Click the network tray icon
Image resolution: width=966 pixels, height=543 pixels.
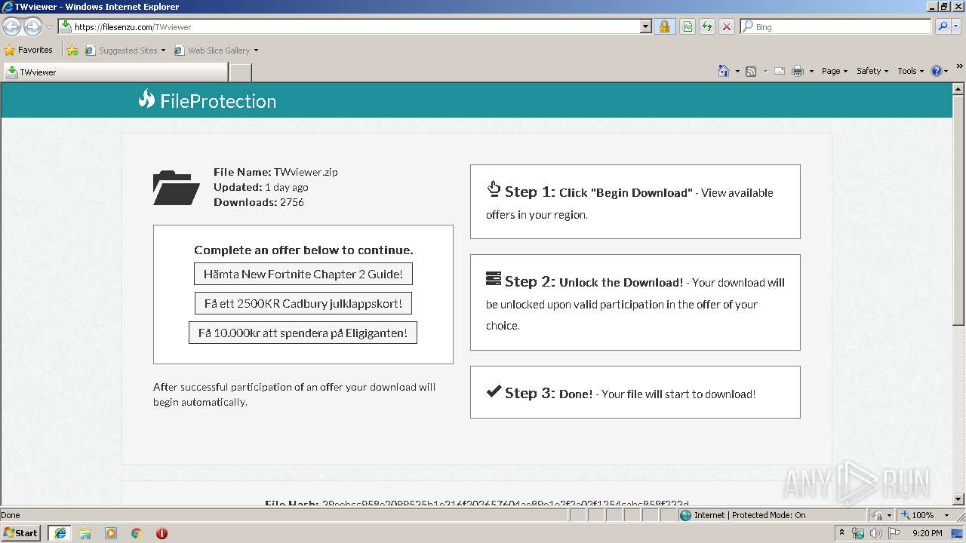859,533
